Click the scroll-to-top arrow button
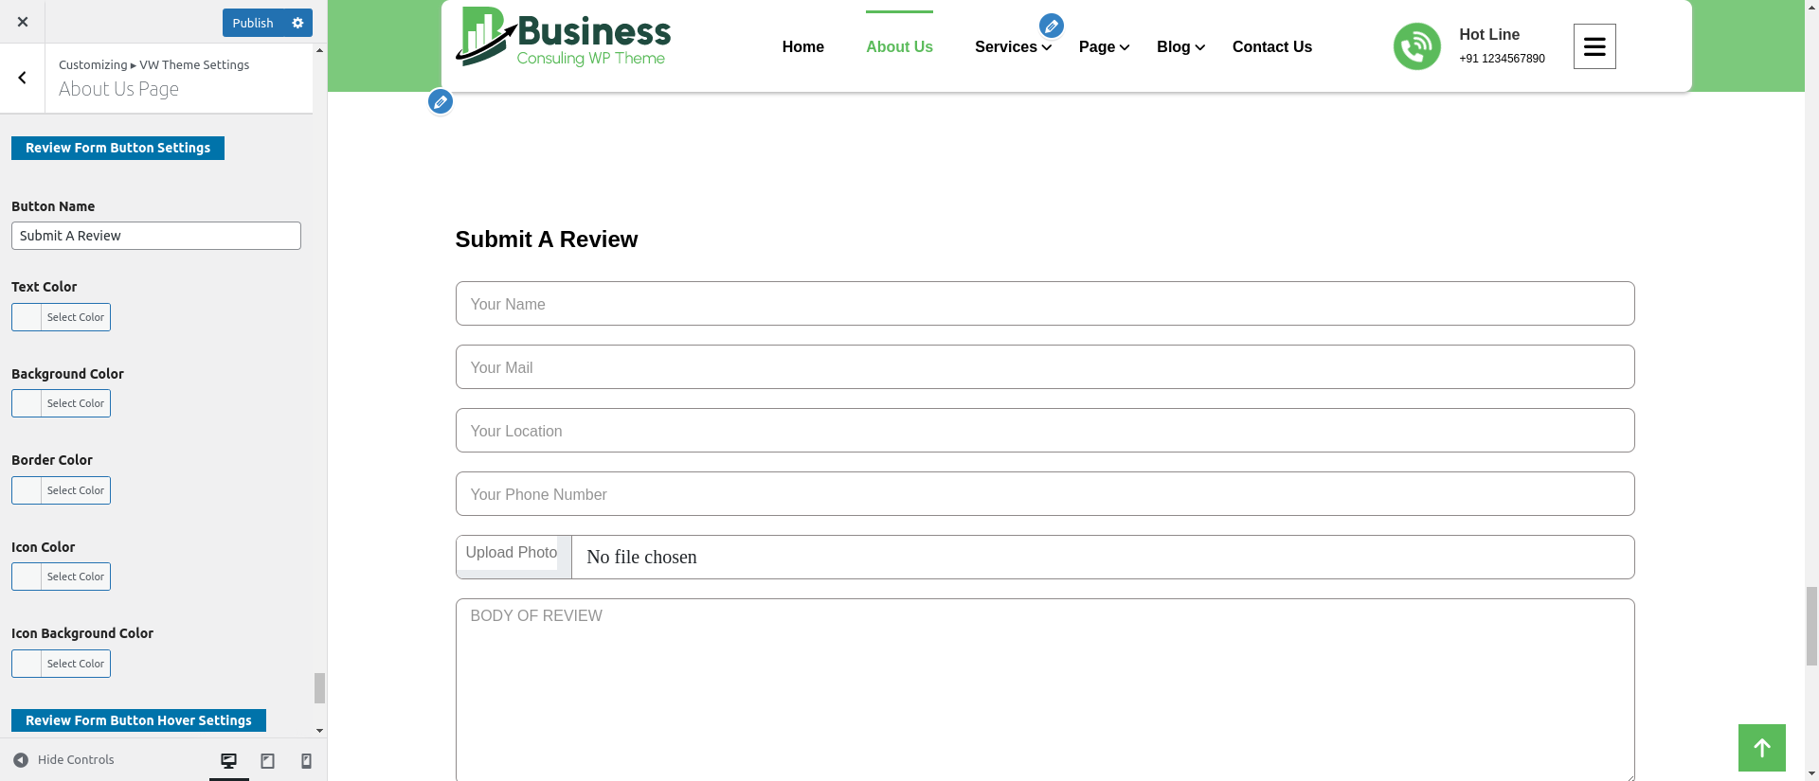Image resolution: width=1819 pixels, height=781 pixels. 1761,748
